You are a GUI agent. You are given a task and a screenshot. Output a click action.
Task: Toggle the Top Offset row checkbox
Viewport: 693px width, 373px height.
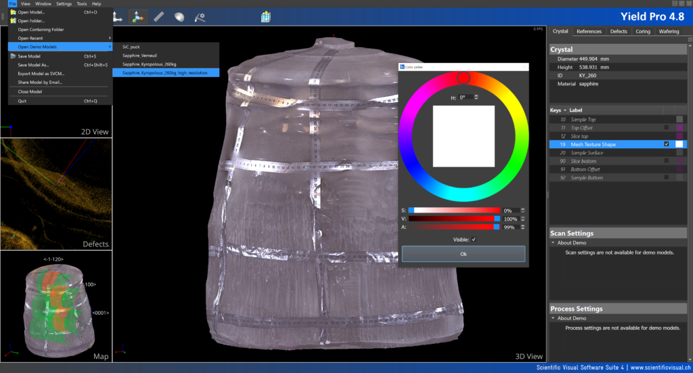click(x=667, y=127)
